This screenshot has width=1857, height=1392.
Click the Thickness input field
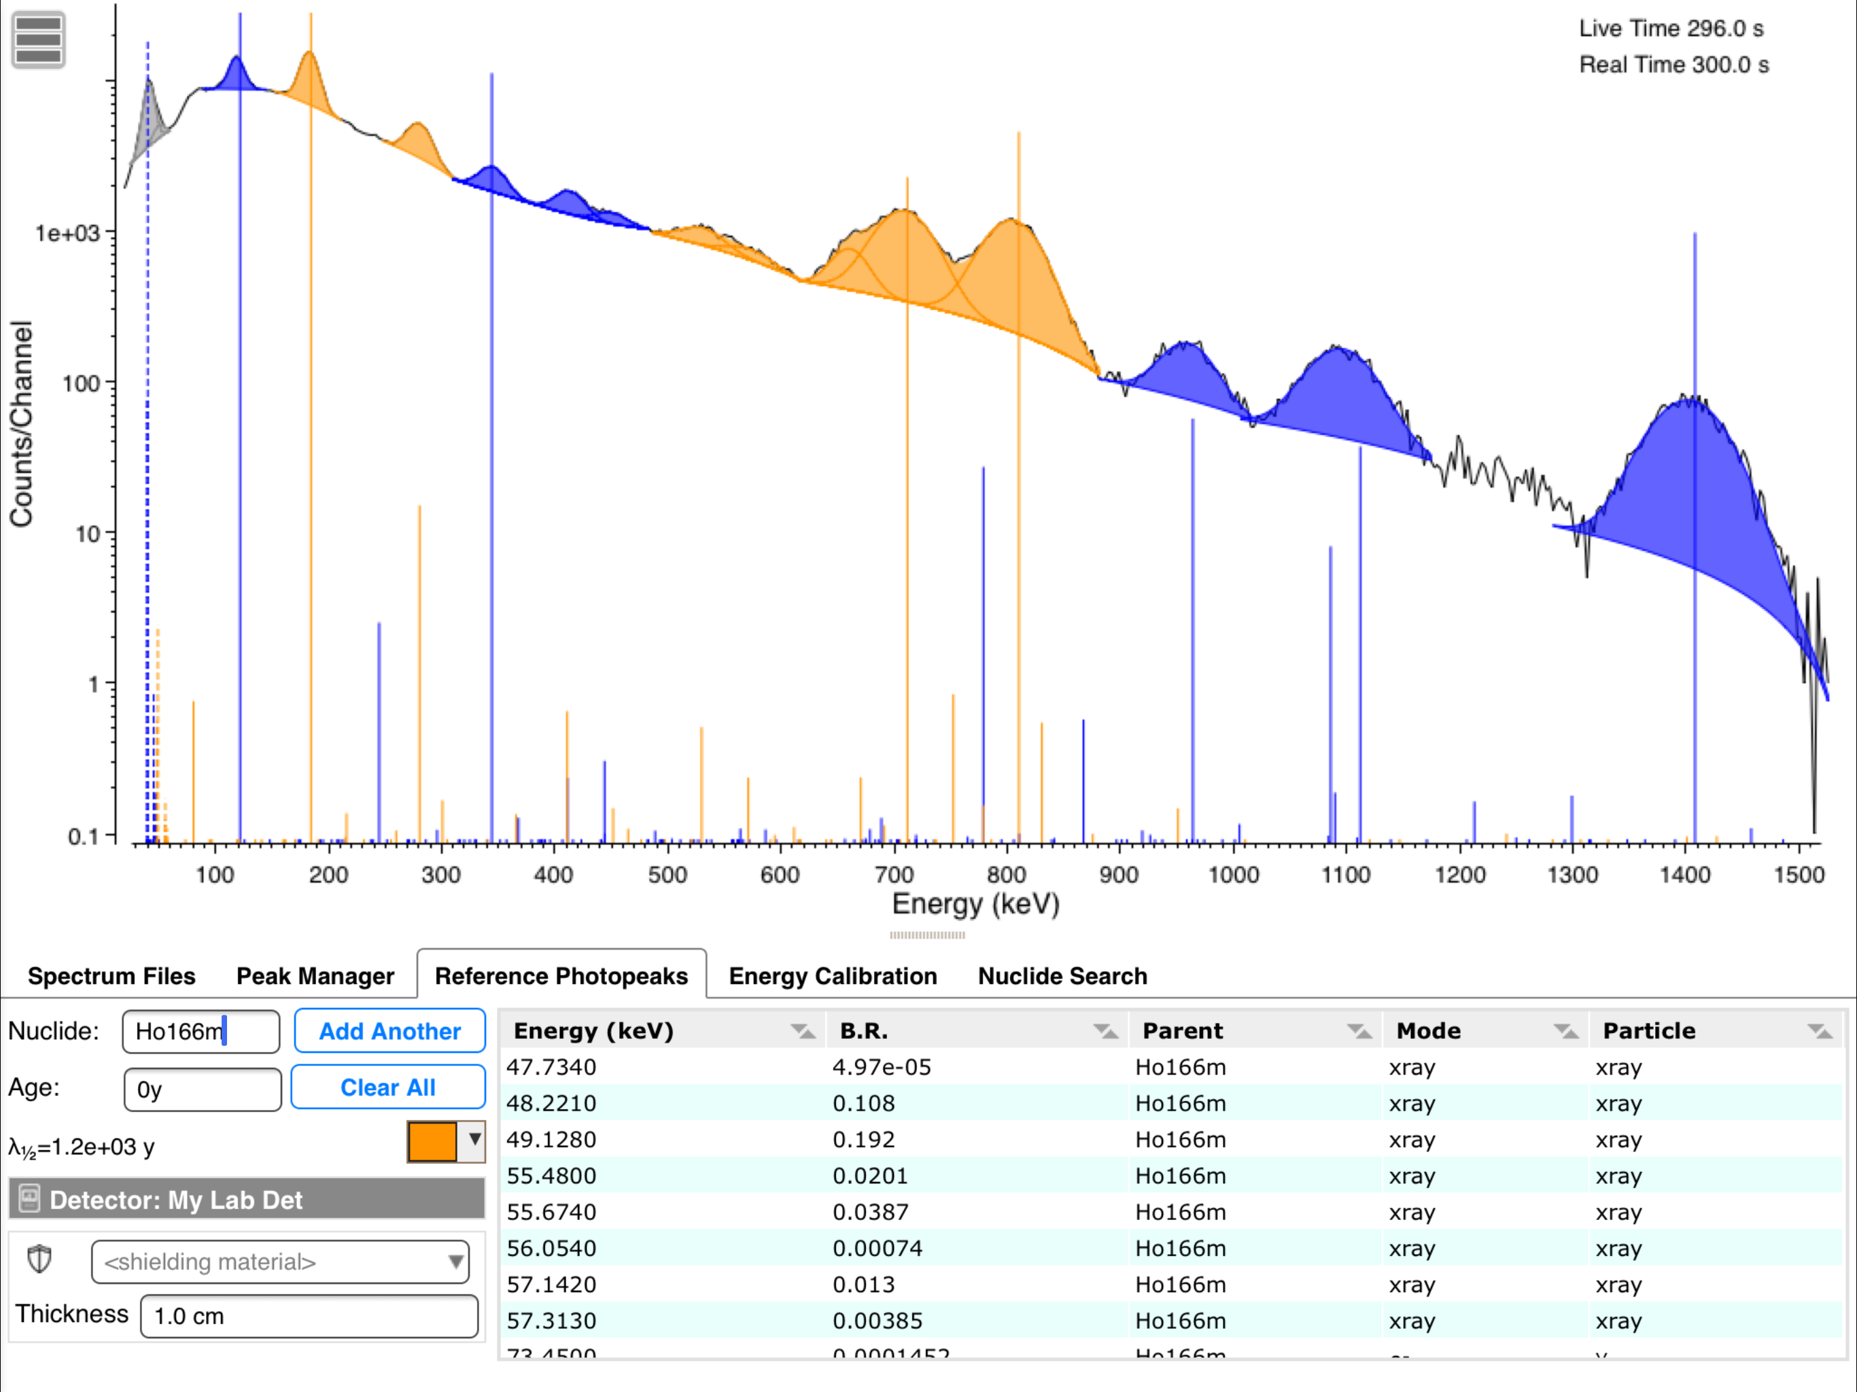click(x=309, y=1316)
